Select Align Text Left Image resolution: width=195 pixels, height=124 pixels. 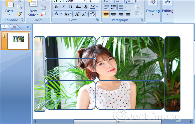coord(106,14)
